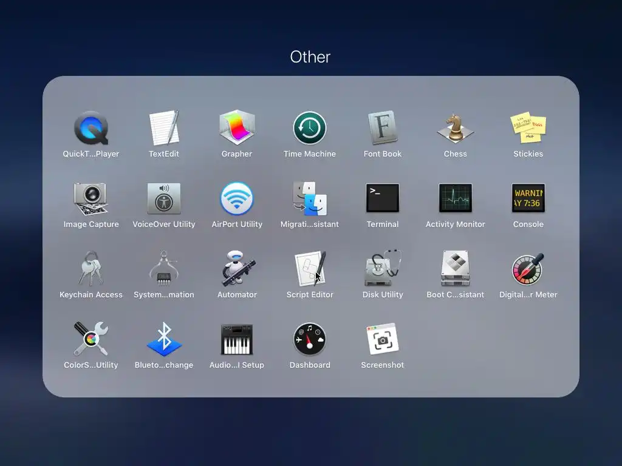The height and width of the screenshot is (466, 622).
Task: Click the AirPort Utility icon
Action: (x=237, y=198)
